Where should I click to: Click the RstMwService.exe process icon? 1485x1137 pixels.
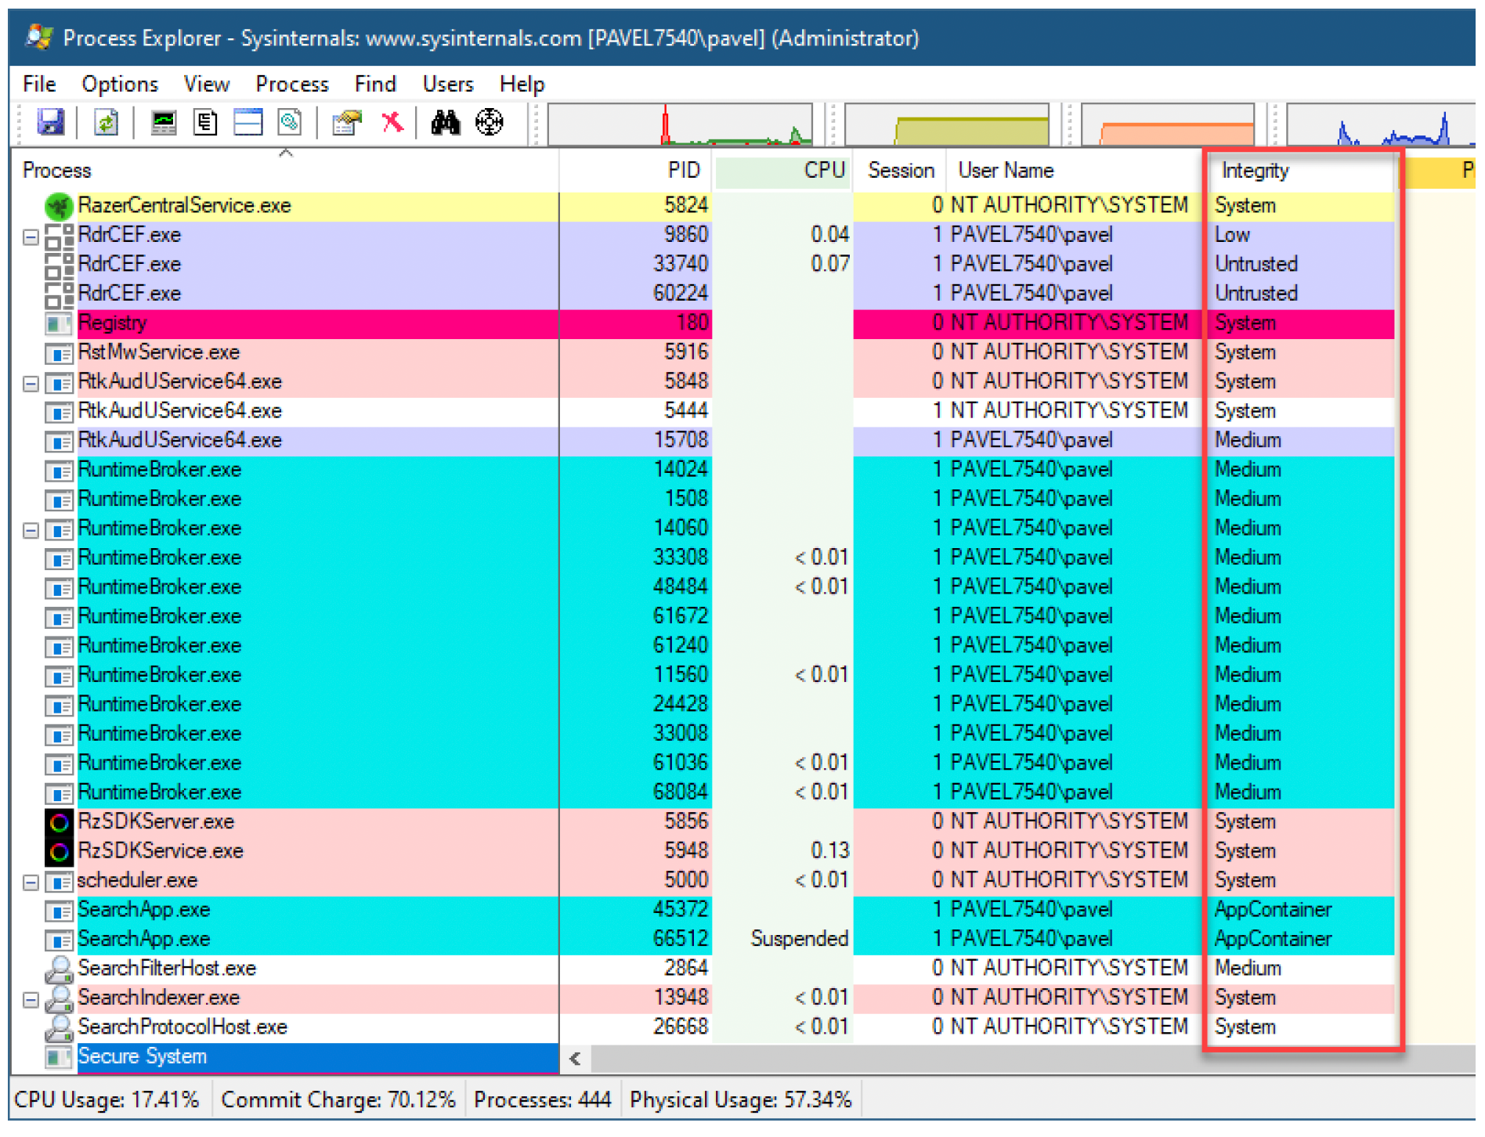point(59,354)
